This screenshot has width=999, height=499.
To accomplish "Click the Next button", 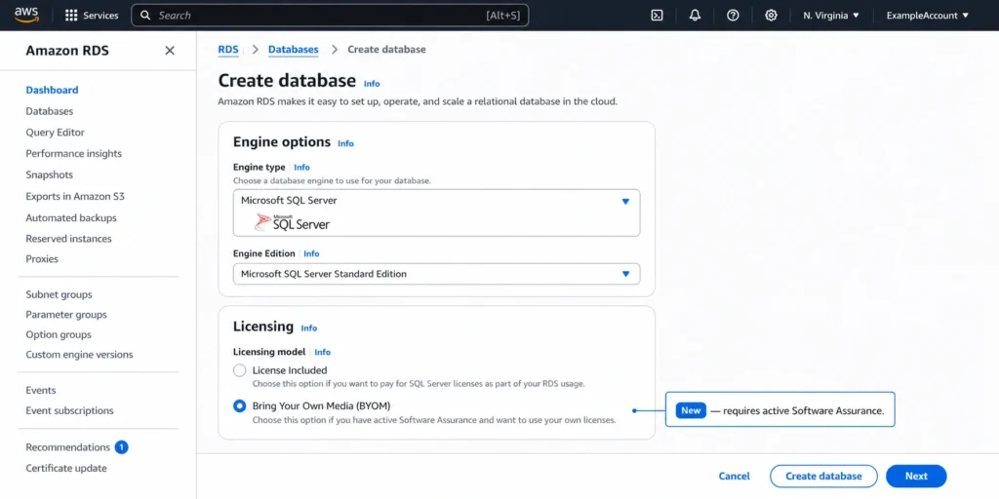I will pyautogui.click(x=917, y=476).
